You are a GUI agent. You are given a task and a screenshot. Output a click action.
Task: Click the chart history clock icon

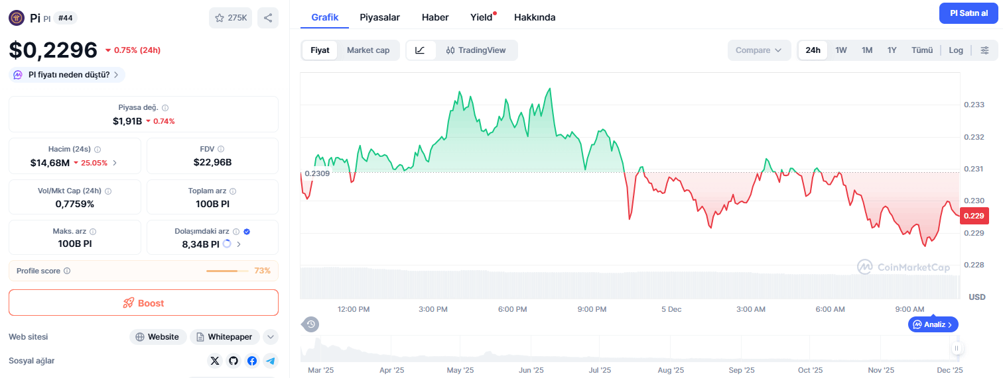point(311,324)
